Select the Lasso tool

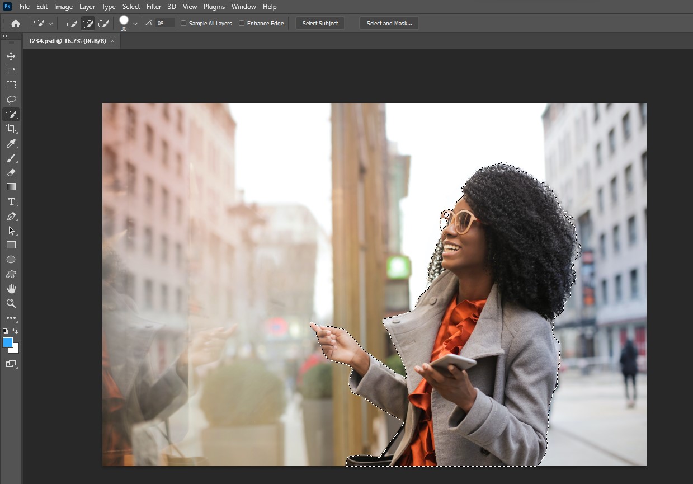[11, 100]
